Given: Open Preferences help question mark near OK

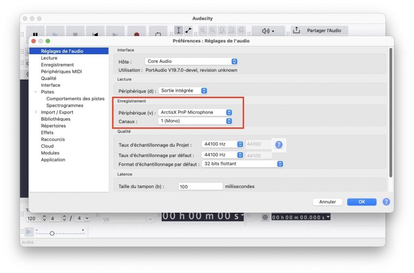Looking at the screenshot, I should 386,202.
